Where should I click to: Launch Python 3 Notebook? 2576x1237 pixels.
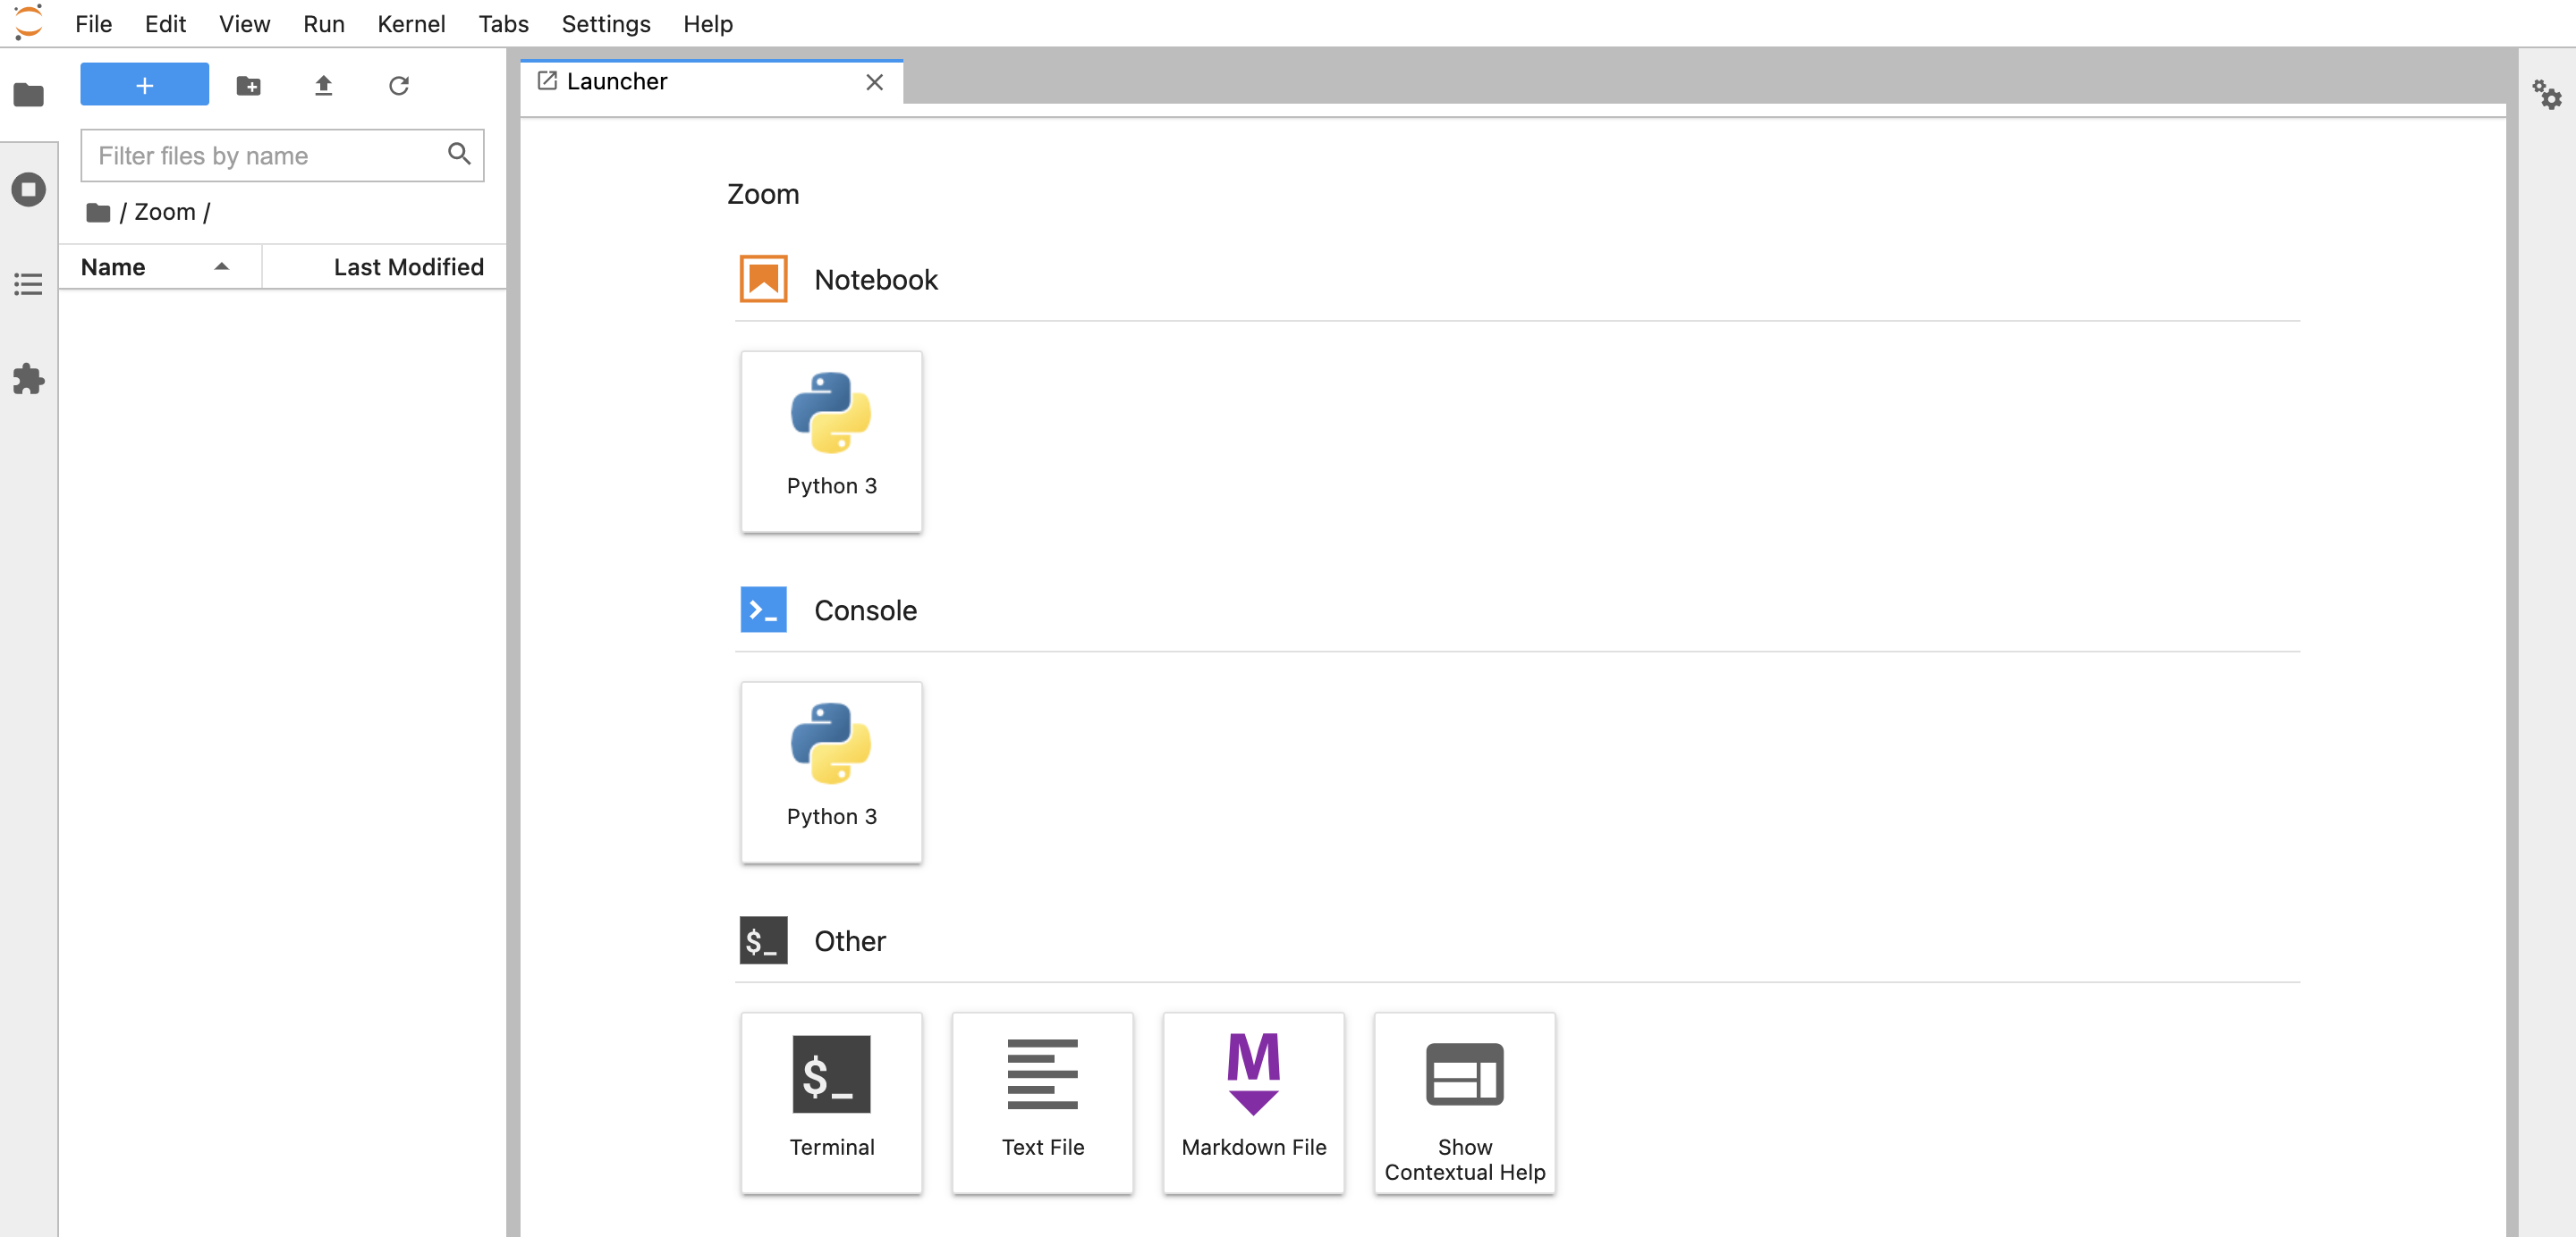(831, 441)
